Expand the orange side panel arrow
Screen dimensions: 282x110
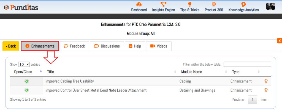pyautogui.click(x=279, y=41)
